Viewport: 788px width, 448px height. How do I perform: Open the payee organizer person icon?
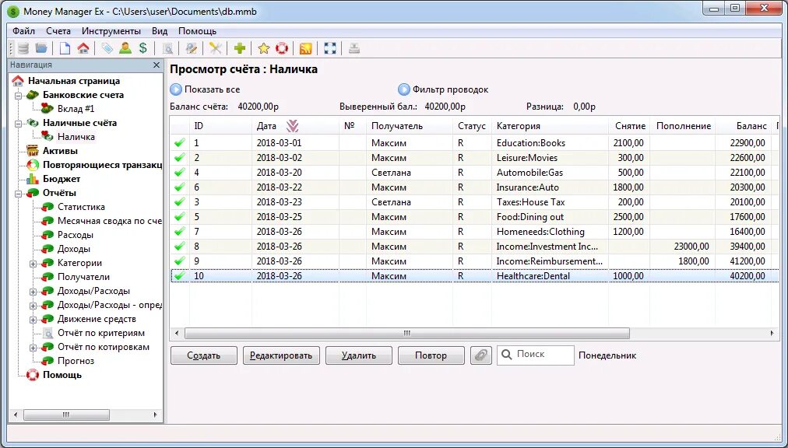point(125,48)
